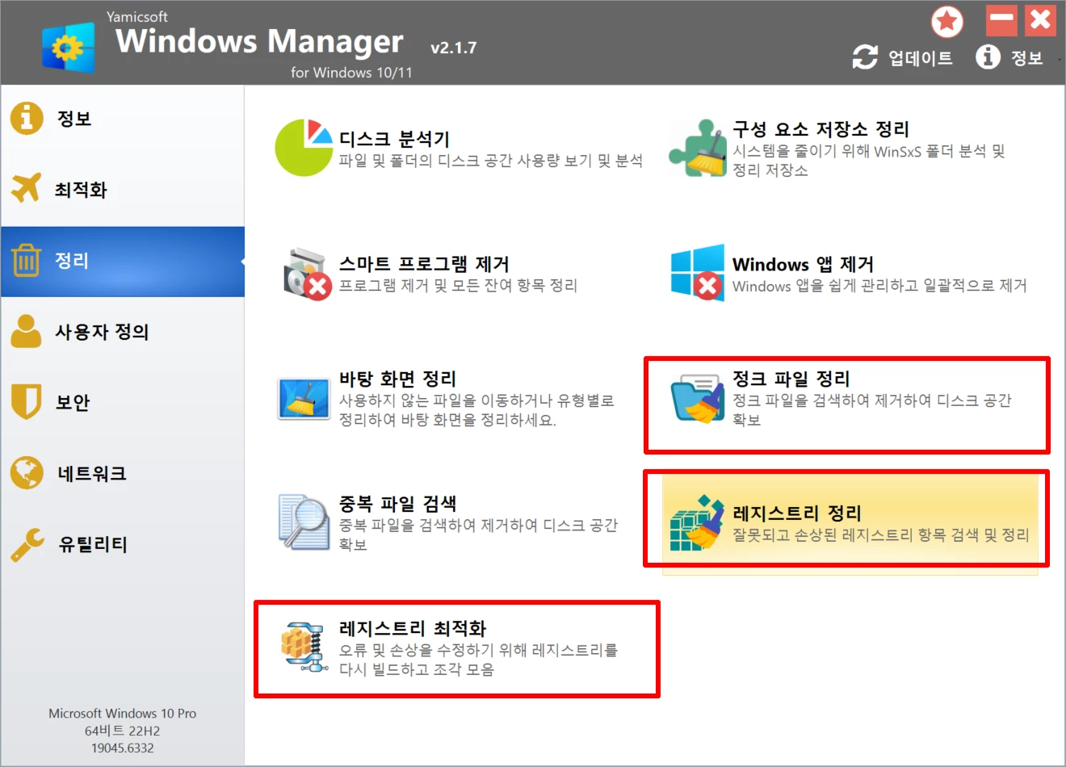Click the 중복 파일 검색 magnifier icon
The image size is (1066, 767).
pos(304,522)
